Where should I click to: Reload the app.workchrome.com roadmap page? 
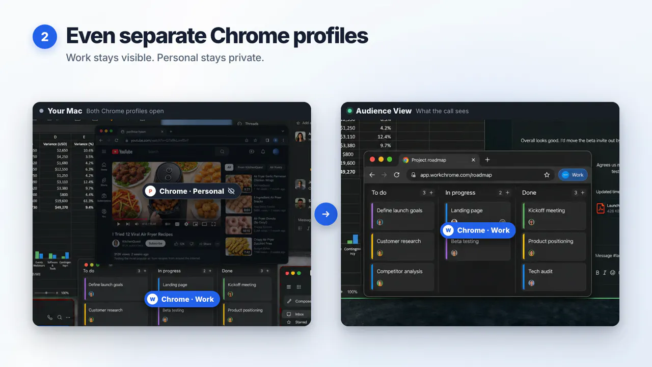click(x=397, y=175)
